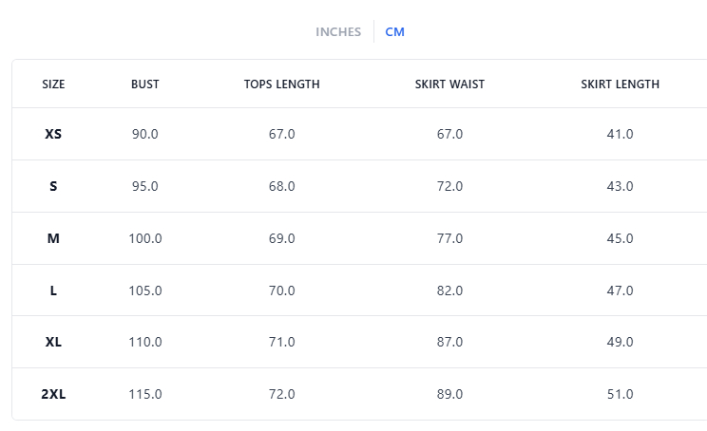This screenshot has width=707, height=431.
Task: Click the SKIRT WAIST column header
Action: pyautogui.click(x=449, y=84)
